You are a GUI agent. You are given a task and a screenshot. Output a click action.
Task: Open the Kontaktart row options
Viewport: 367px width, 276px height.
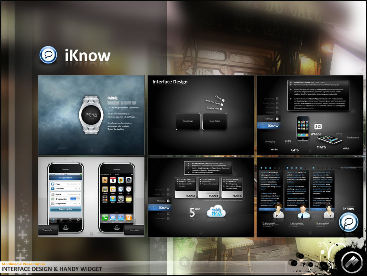click(x=80, y=189)
